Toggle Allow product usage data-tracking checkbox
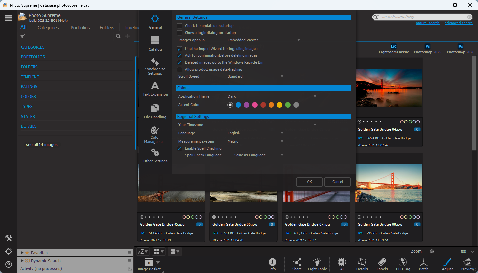The height and width of the screenshot is (273, 478). click(180, 69)
